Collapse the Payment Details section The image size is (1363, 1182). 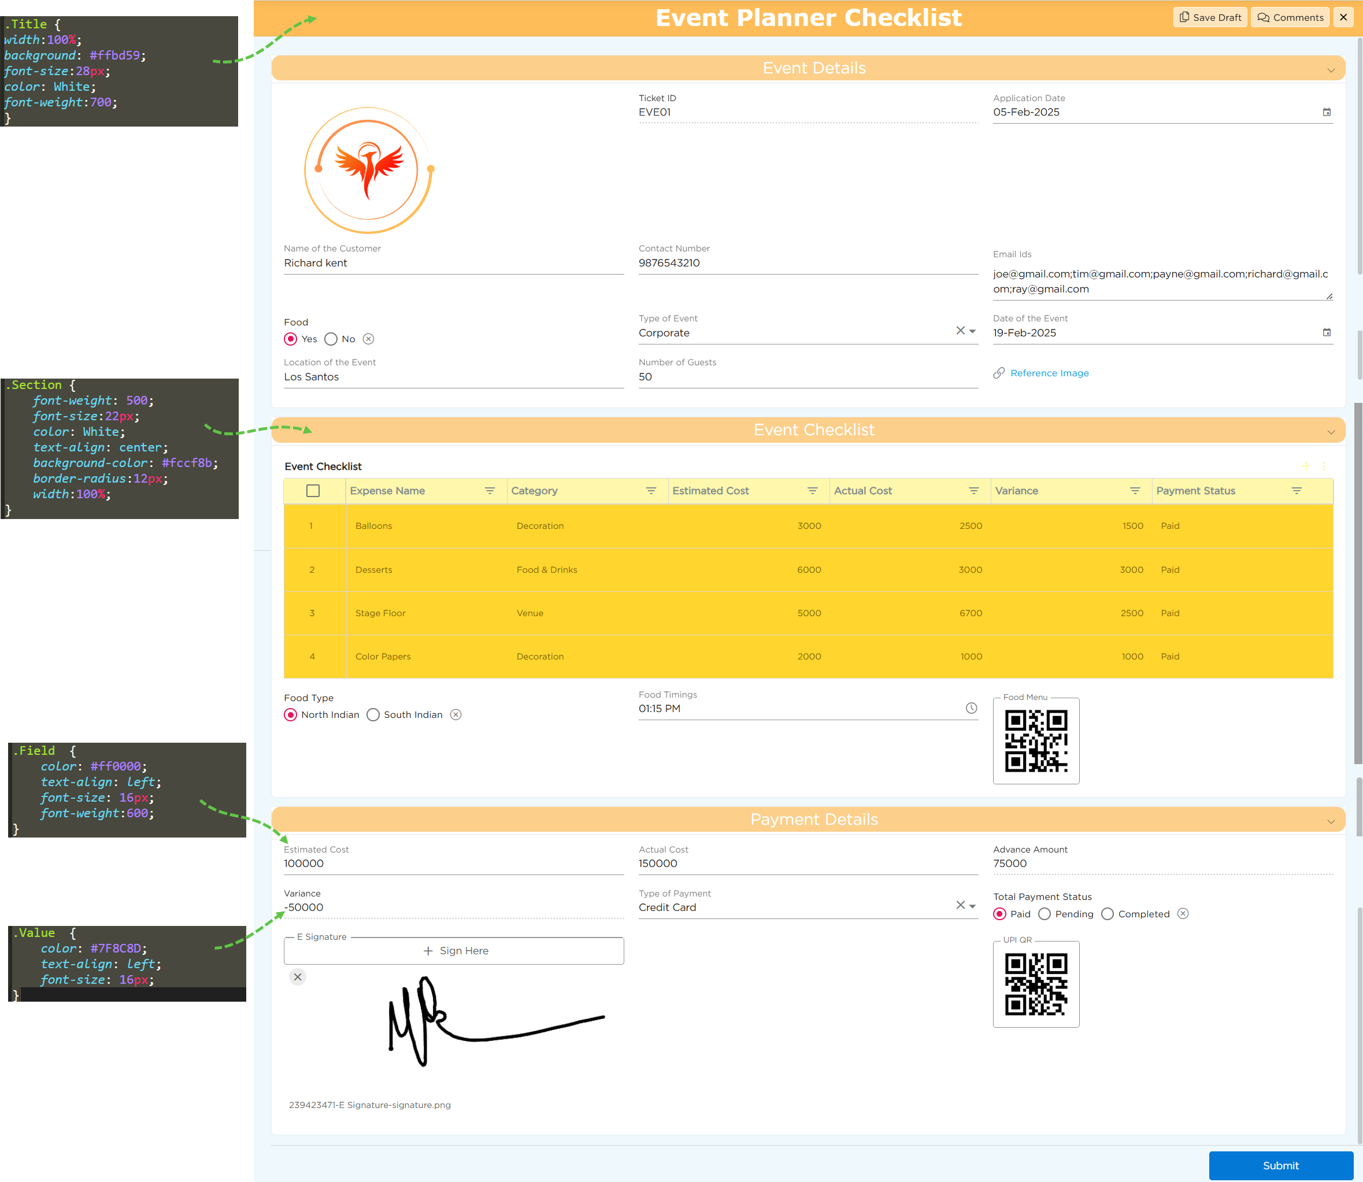pos(1331,821)
